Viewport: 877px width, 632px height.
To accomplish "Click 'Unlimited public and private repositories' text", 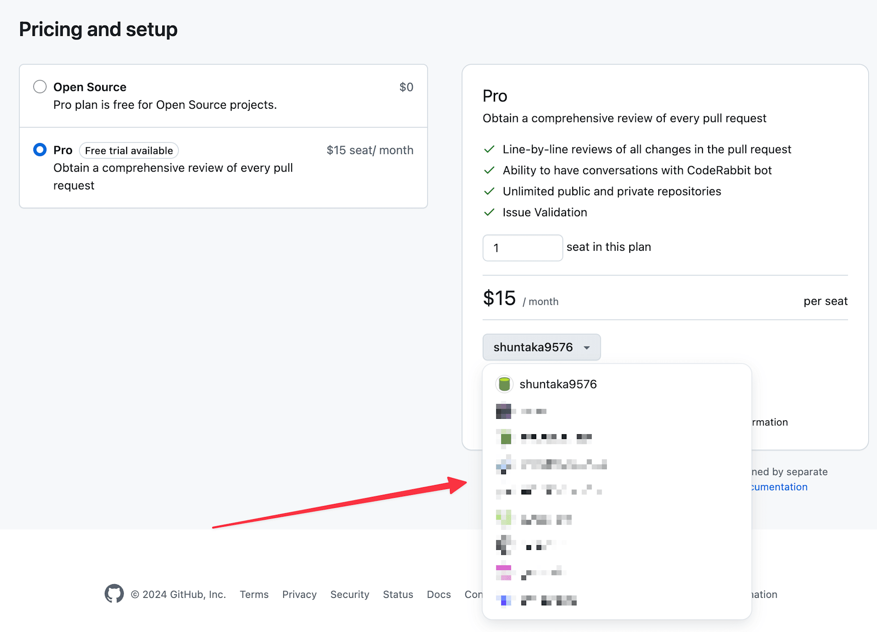I will (x=612, y=191).
